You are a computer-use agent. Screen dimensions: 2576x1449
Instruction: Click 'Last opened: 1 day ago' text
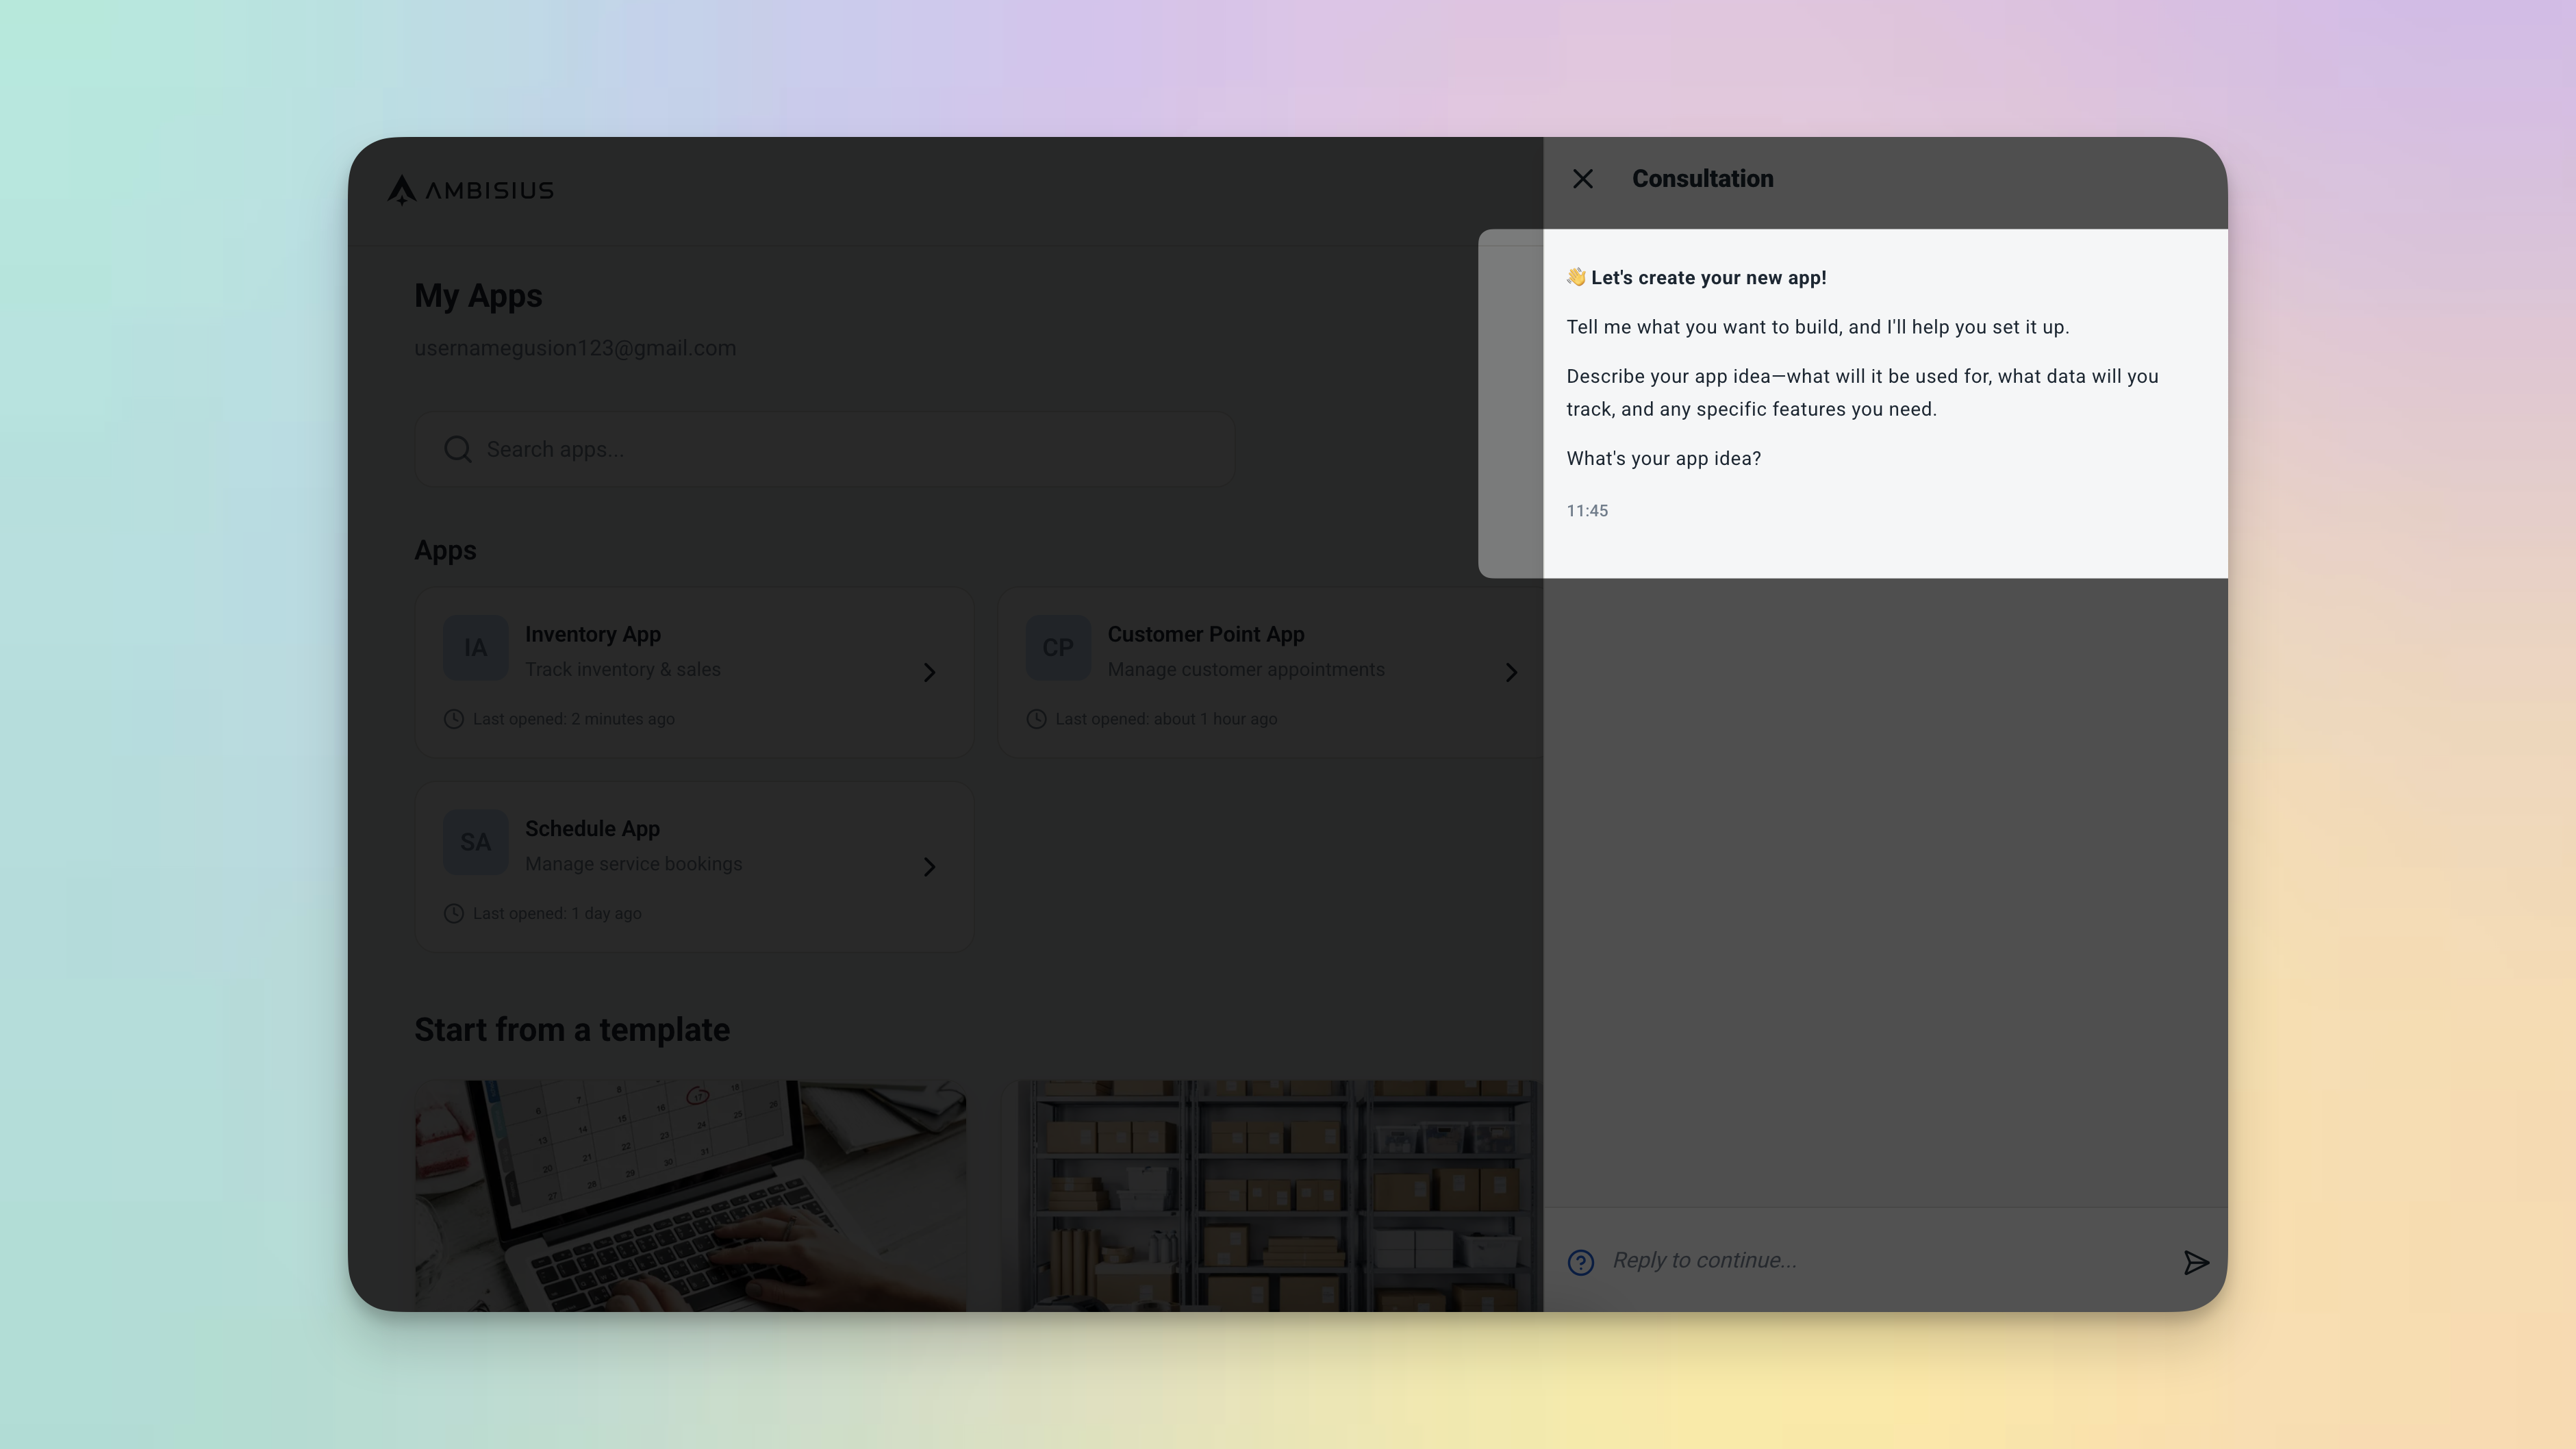point(557,913)
